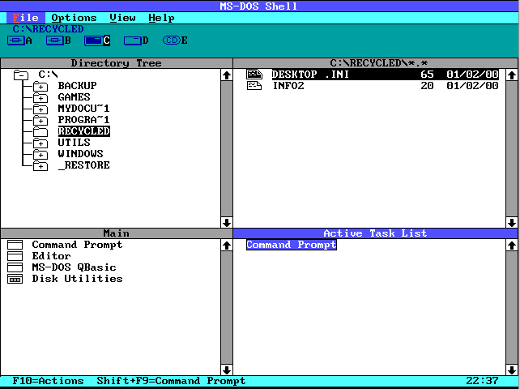Screen dimensions: 520x389
Task: Open the View menu
Action: 122,18
